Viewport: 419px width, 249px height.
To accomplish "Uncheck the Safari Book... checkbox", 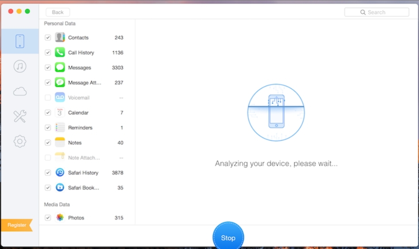I will 48,187.
